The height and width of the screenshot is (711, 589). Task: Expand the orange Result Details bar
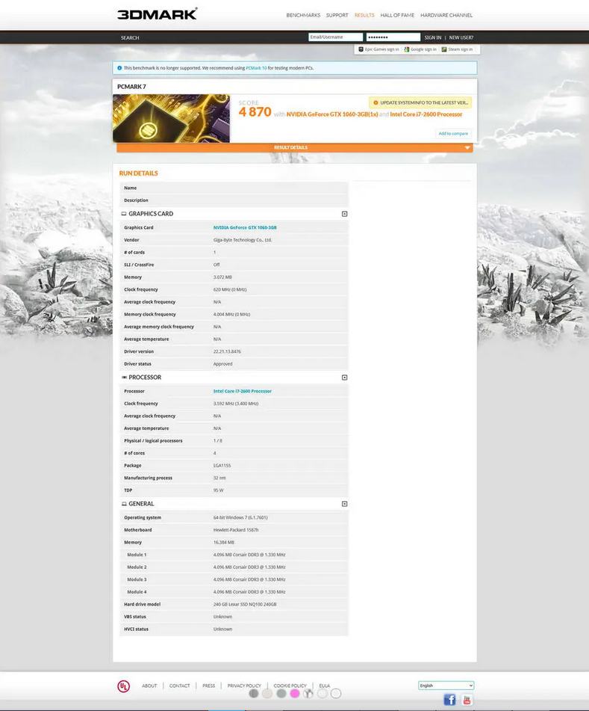click(295, 148)
